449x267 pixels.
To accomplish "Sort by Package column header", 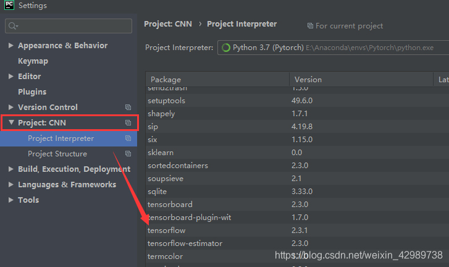I will click(217, 79).
